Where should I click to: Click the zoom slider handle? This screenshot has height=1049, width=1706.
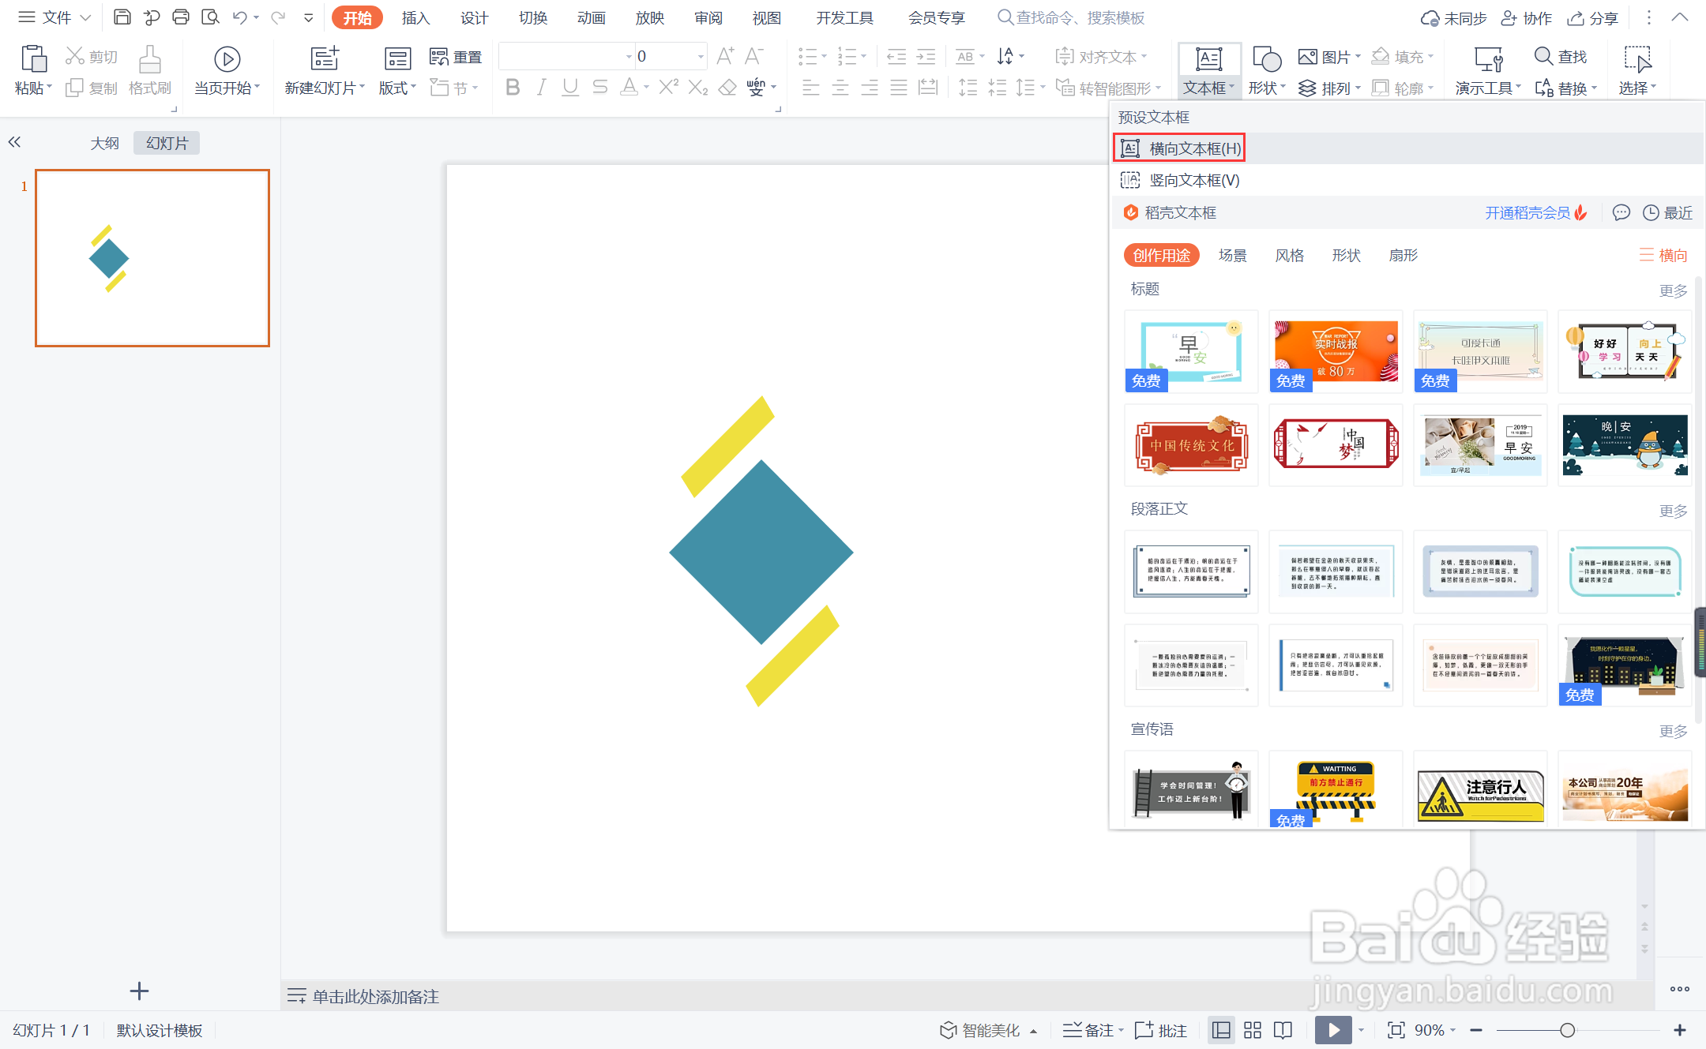pyautogui.click(x=1567, y=1030)
